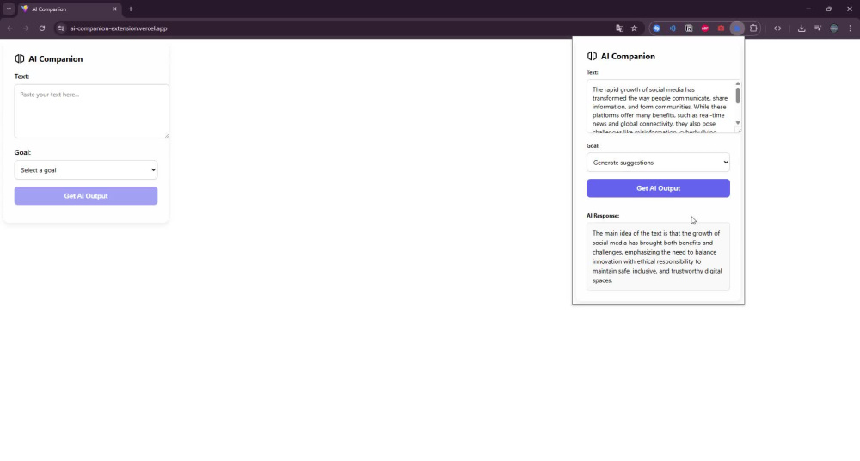Viewport: 860px width, 461px height.
Task: Click the 'Text:' label on the page
Action: (22, 77)
